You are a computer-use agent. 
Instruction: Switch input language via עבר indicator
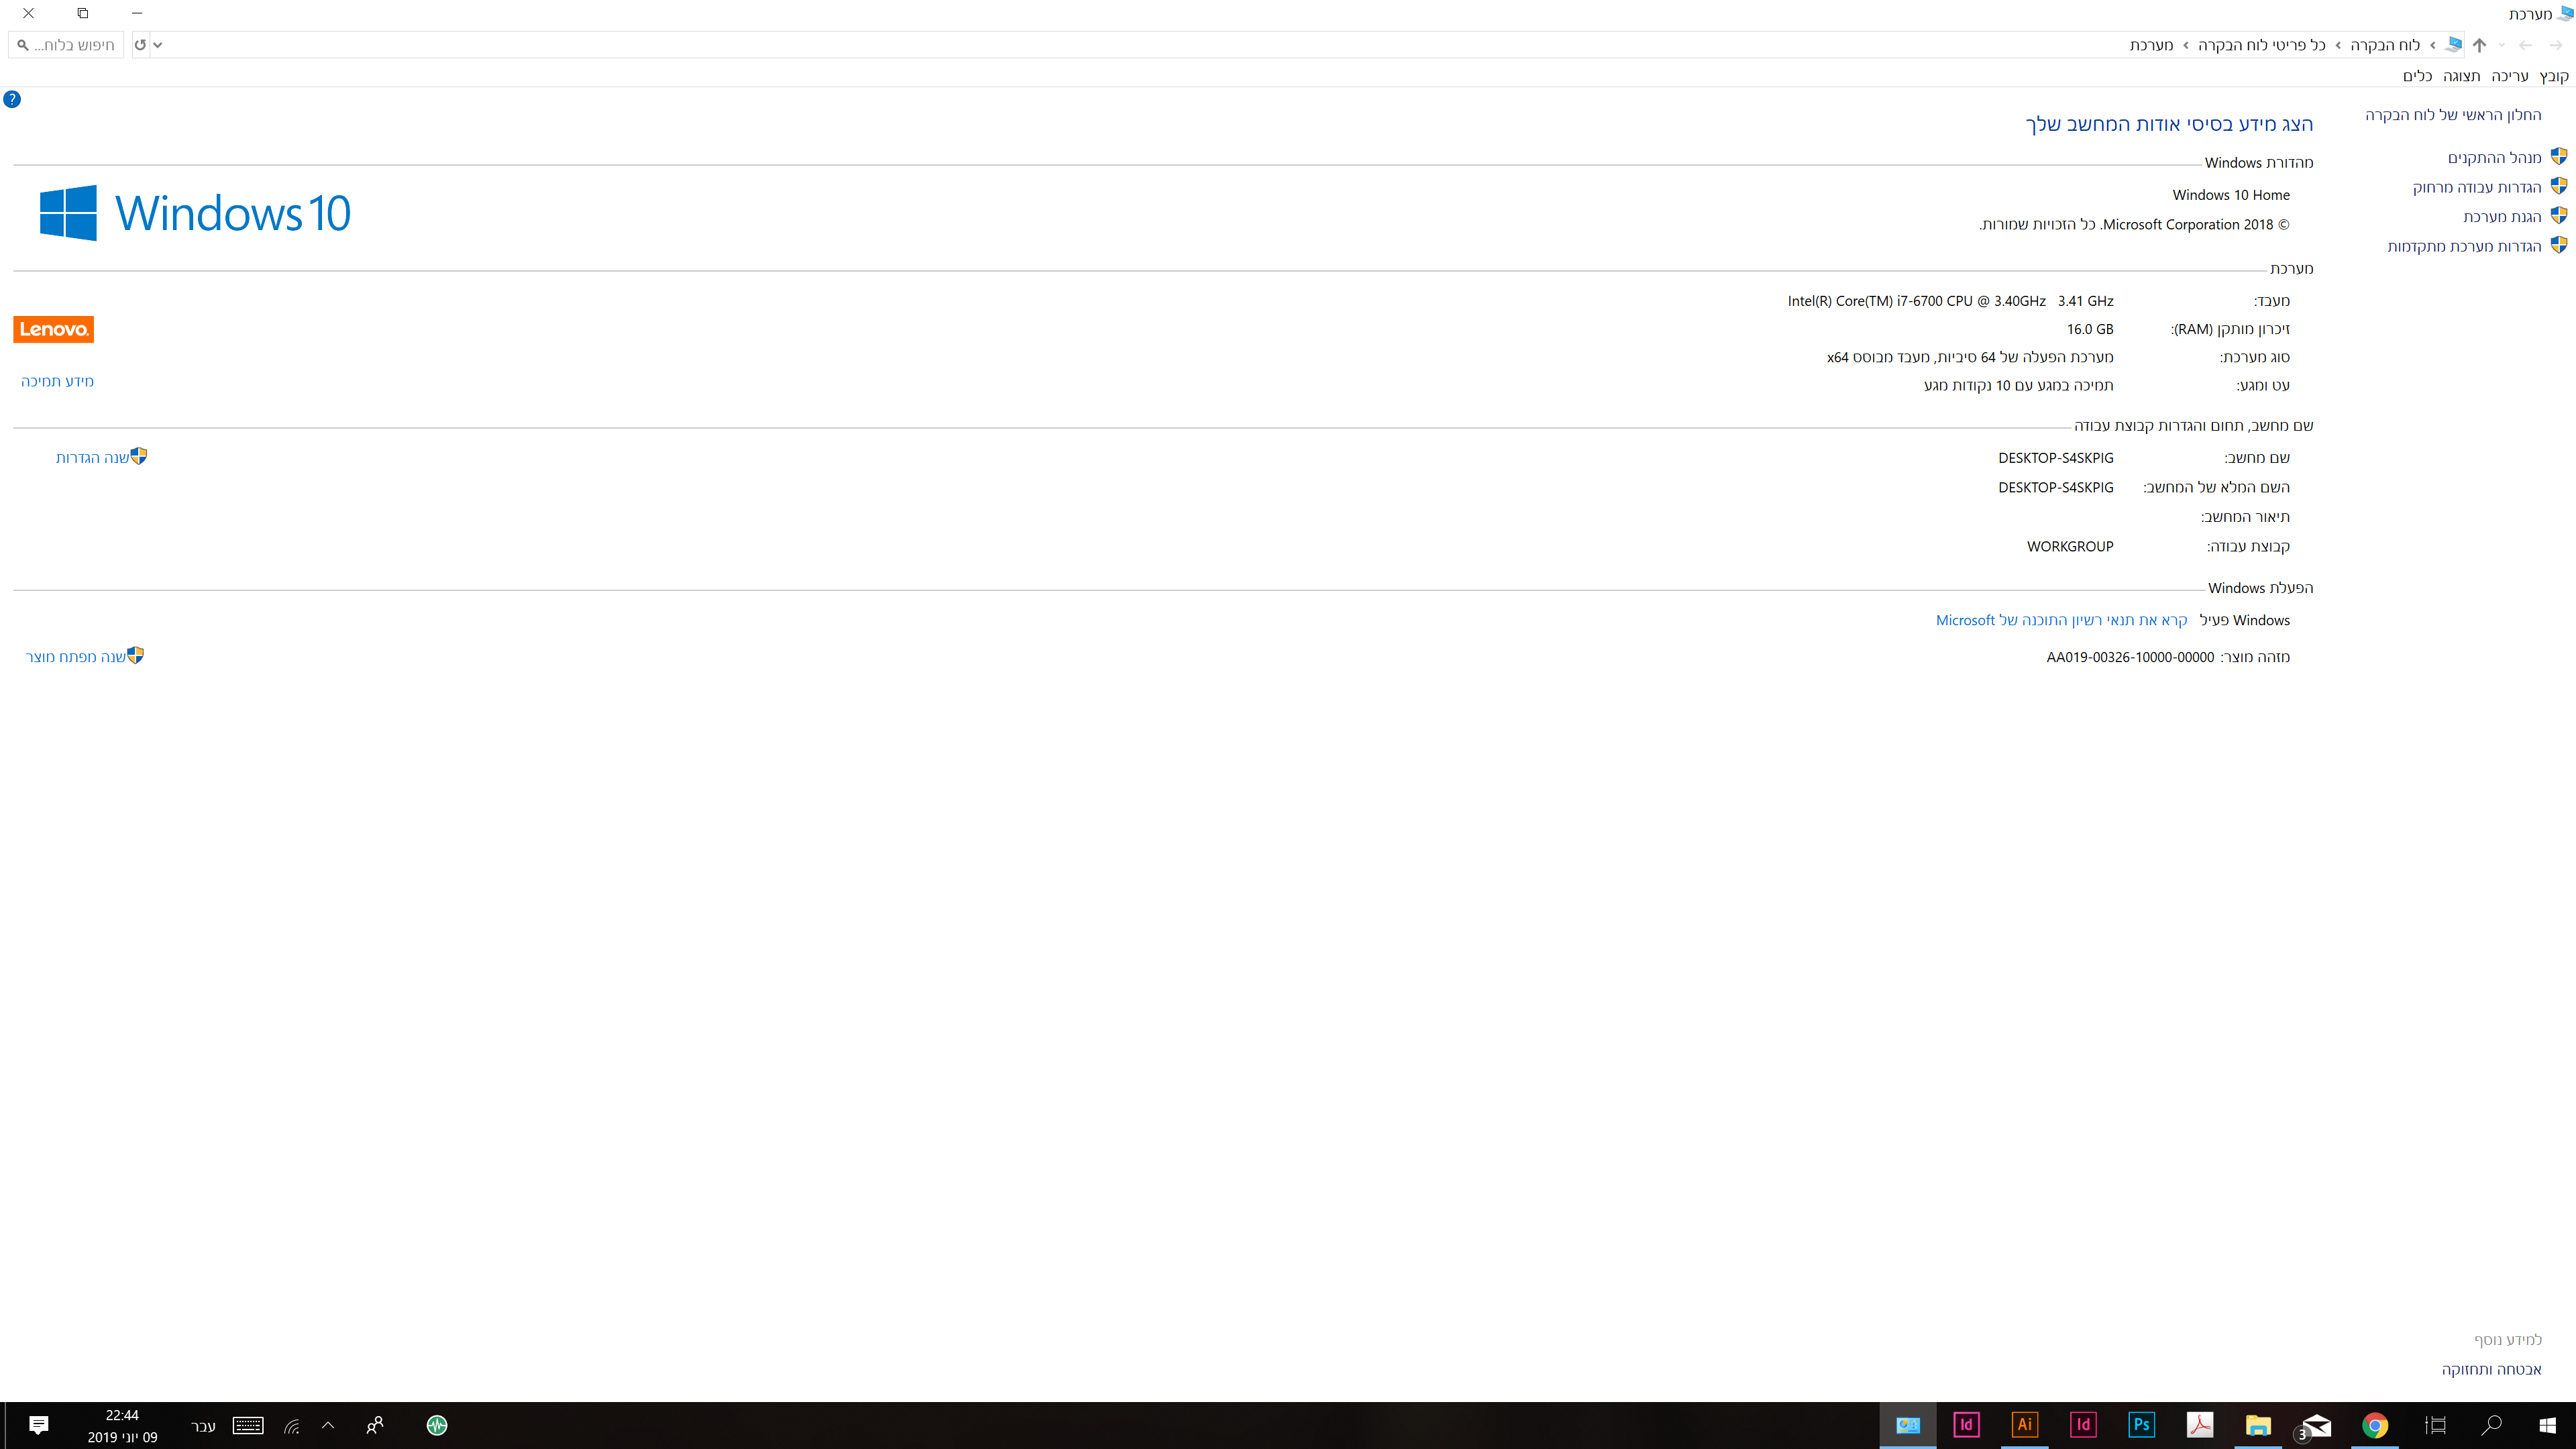pyautogui.click(x=204, y=1426)
